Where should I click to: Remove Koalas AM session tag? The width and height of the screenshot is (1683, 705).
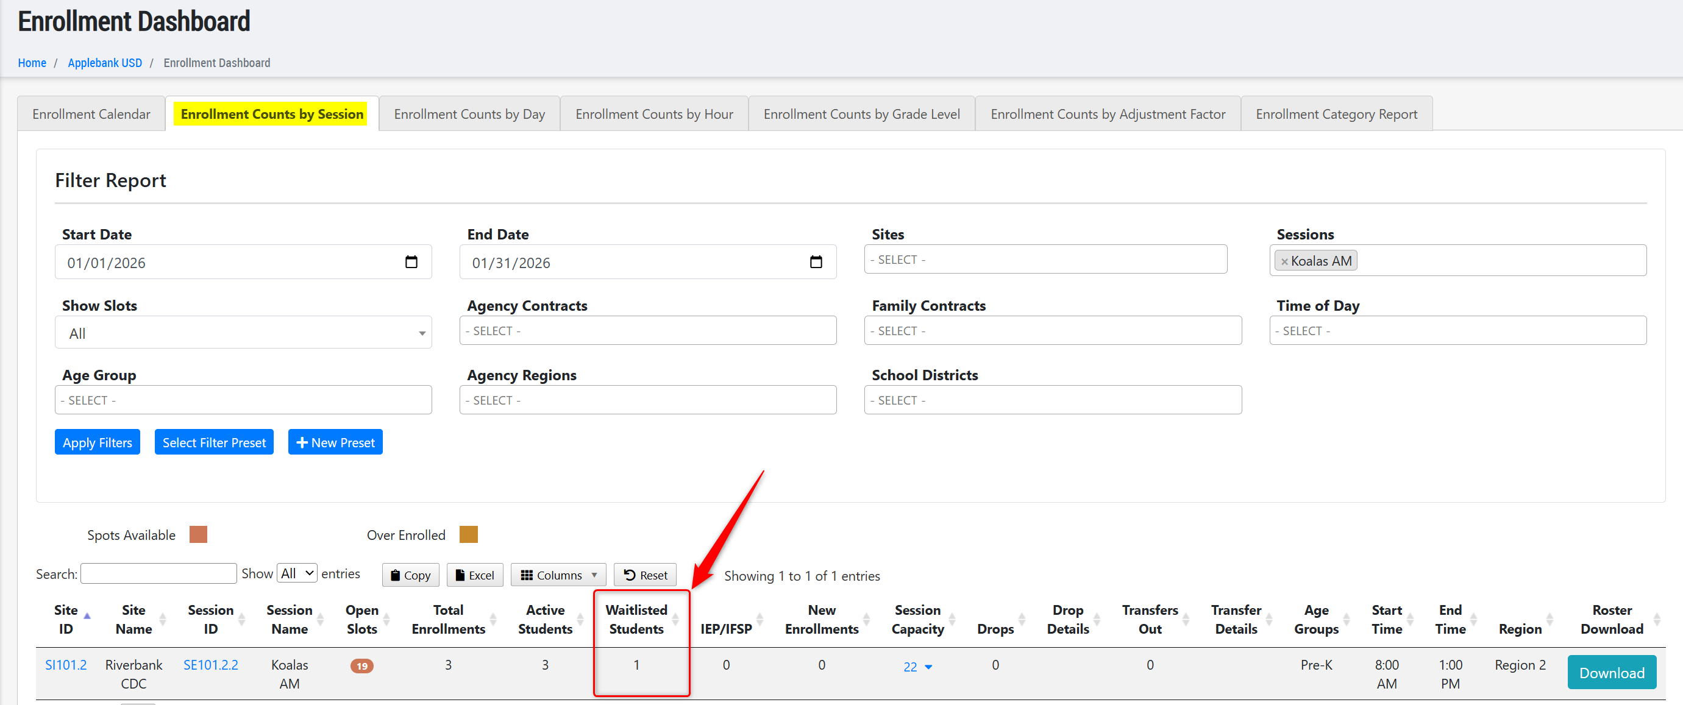coord(1284,261)
